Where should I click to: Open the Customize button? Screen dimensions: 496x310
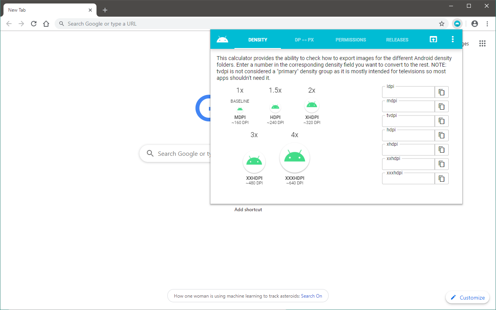tap(468, 298)
